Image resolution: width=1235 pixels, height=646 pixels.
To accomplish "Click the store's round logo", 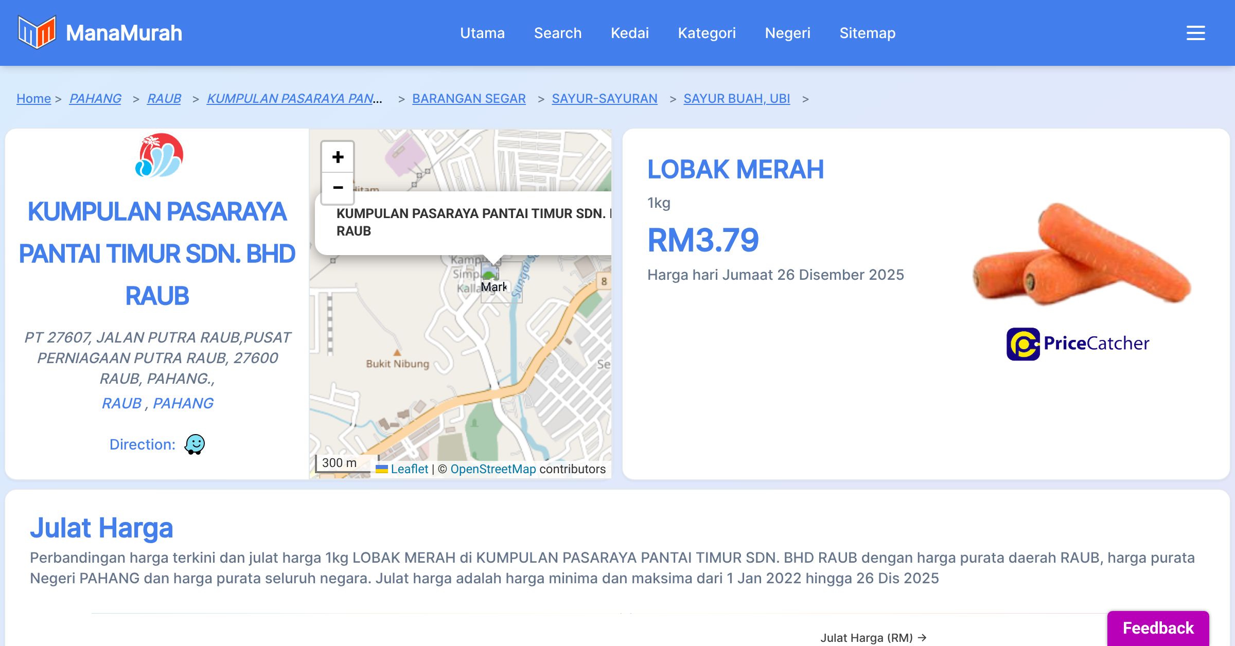I will pos(158,155).
